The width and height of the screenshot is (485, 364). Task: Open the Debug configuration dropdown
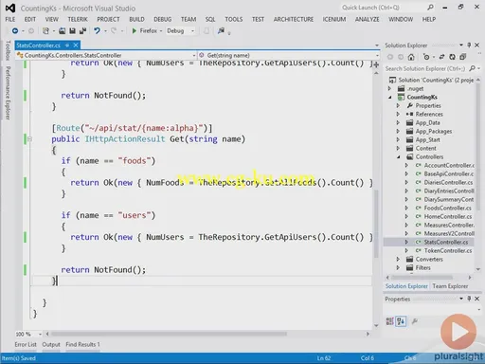click(x=192, y=31)
